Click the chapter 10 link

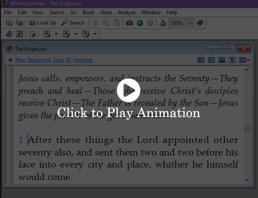(x=68, y=60)
